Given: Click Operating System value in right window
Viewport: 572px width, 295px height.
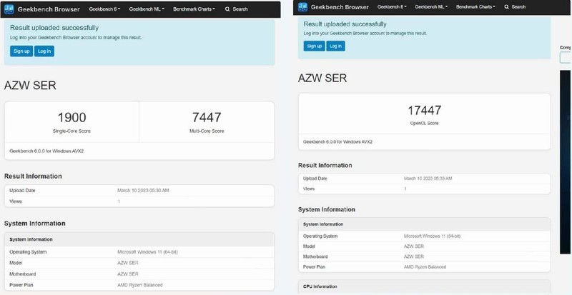Looking at the screenshot, I should 433,236.
